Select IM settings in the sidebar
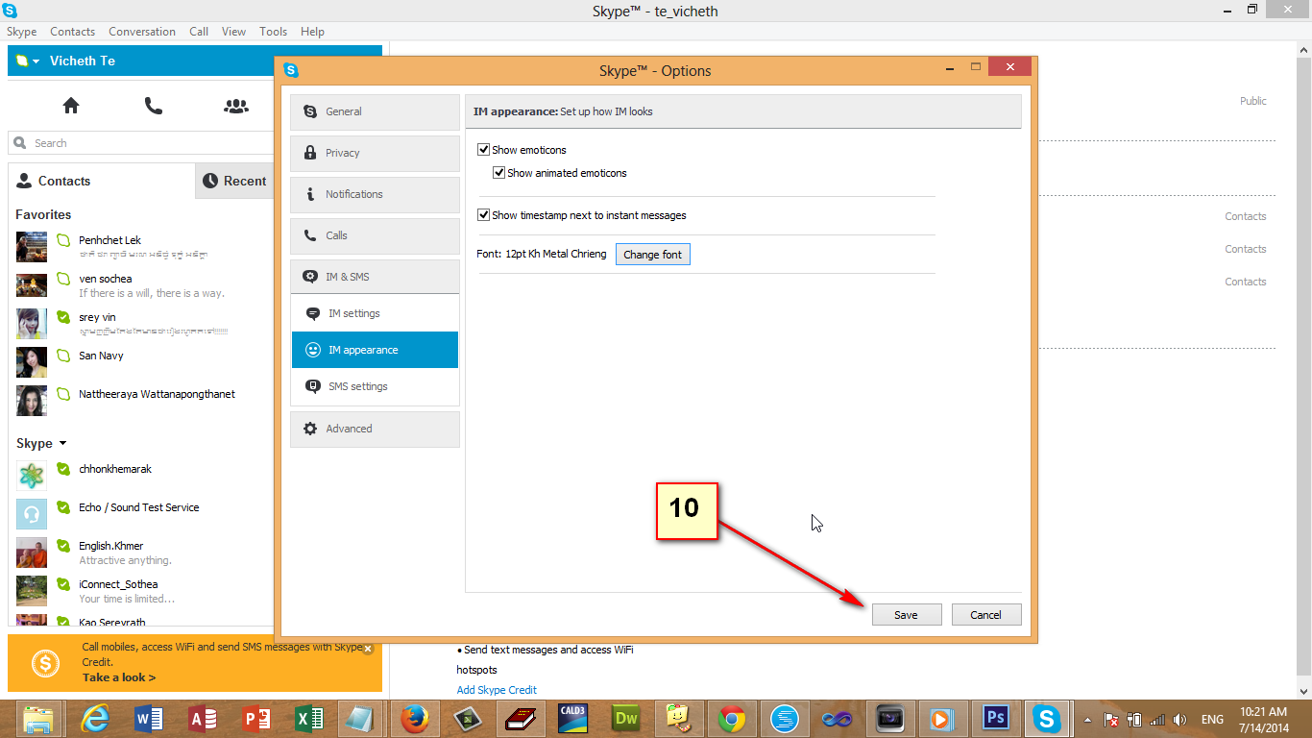This screenshot has width=1312, height=738. point(375,313)
